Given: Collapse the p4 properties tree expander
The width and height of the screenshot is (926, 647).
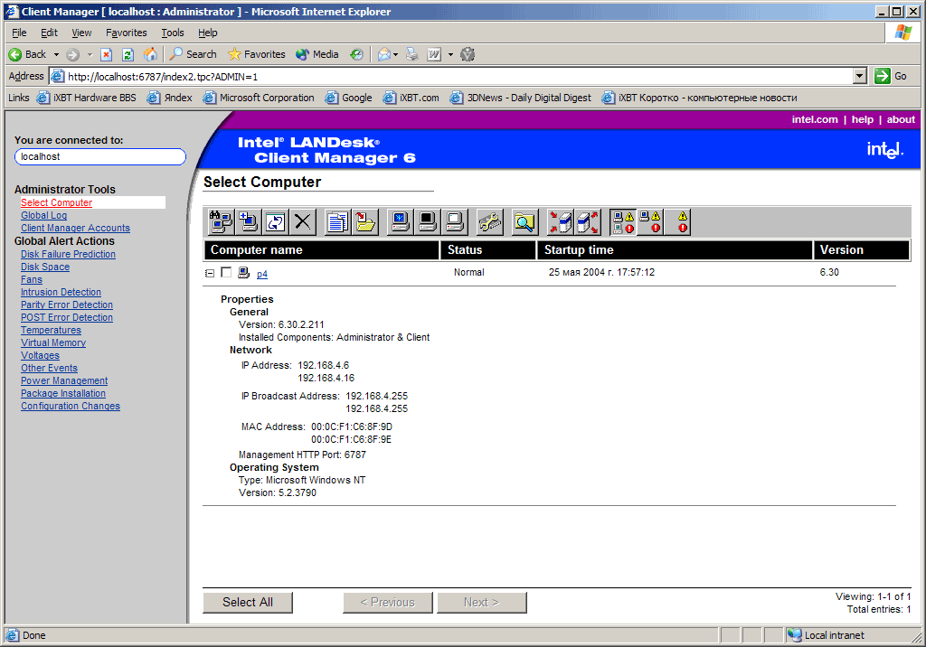Looking at the screenshot, I should [x=209, y=273].
